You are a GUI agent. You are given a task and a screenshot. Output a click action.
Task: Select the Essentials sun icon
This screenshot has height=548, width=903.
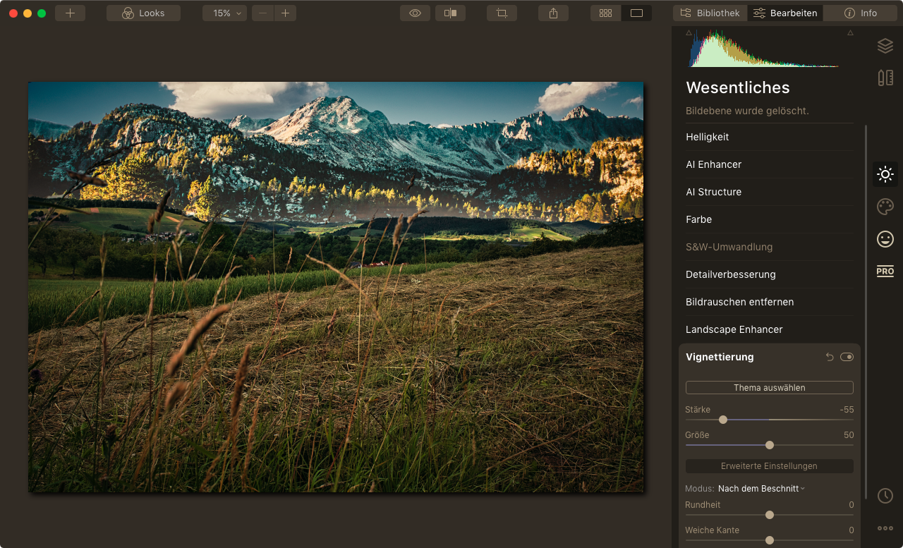885,174
